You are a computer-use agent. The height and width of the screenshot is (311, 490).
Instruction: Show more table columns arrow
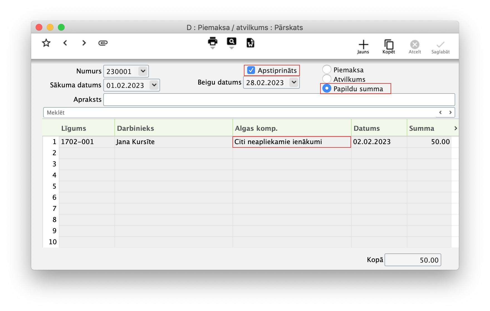pyautogui.click(x=455, y=128)
